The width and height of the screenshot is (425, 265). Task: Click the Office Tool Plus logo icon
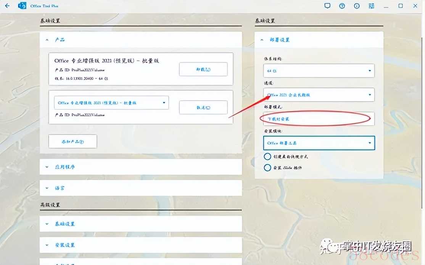(23, 6)
